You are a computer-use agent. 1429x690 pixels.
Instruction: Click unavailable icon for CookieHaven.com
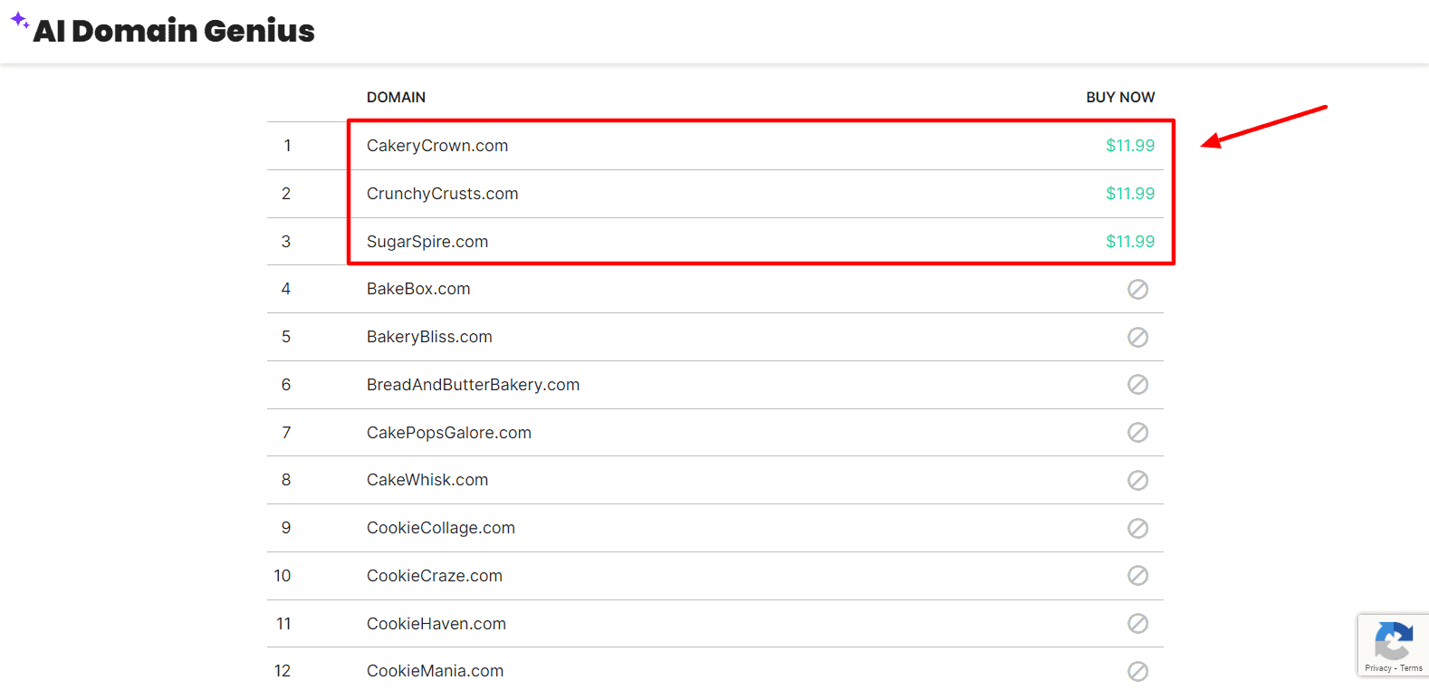pos(1137,624)
